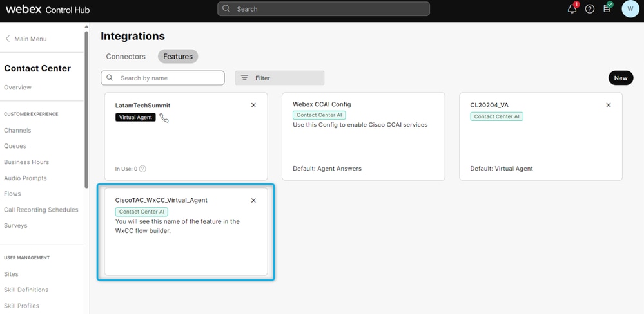Open the notifications bell icon
Screen dimensions: 644x314
572,8
